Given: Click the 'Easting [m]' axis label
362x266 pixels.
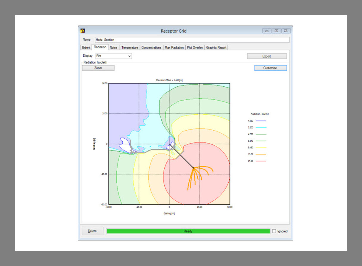Looking at the screenshot, I should point(169,213).
